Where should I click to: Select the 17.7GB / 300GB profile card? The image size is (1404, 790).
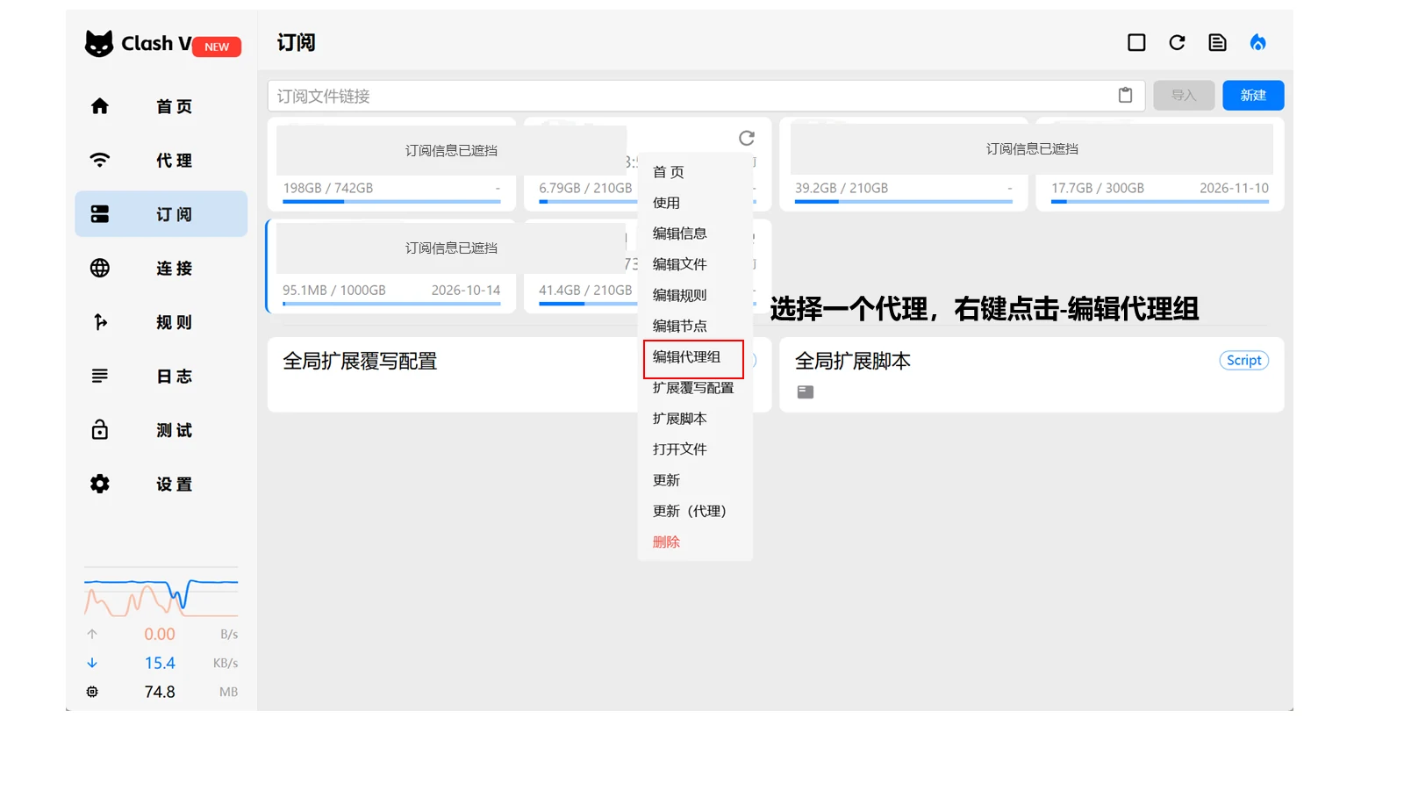click(1160, 164)
